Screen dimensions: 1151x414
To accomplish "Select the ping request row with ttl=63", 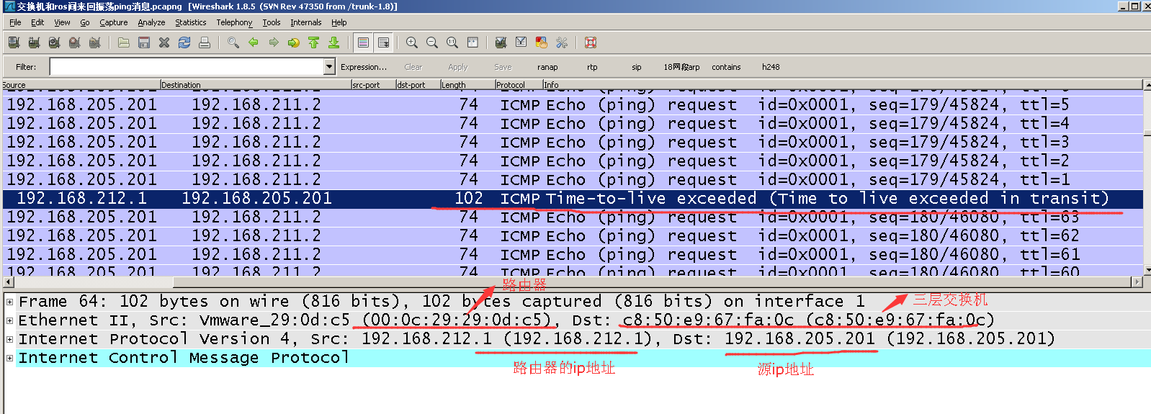I will tap(573, 217).
